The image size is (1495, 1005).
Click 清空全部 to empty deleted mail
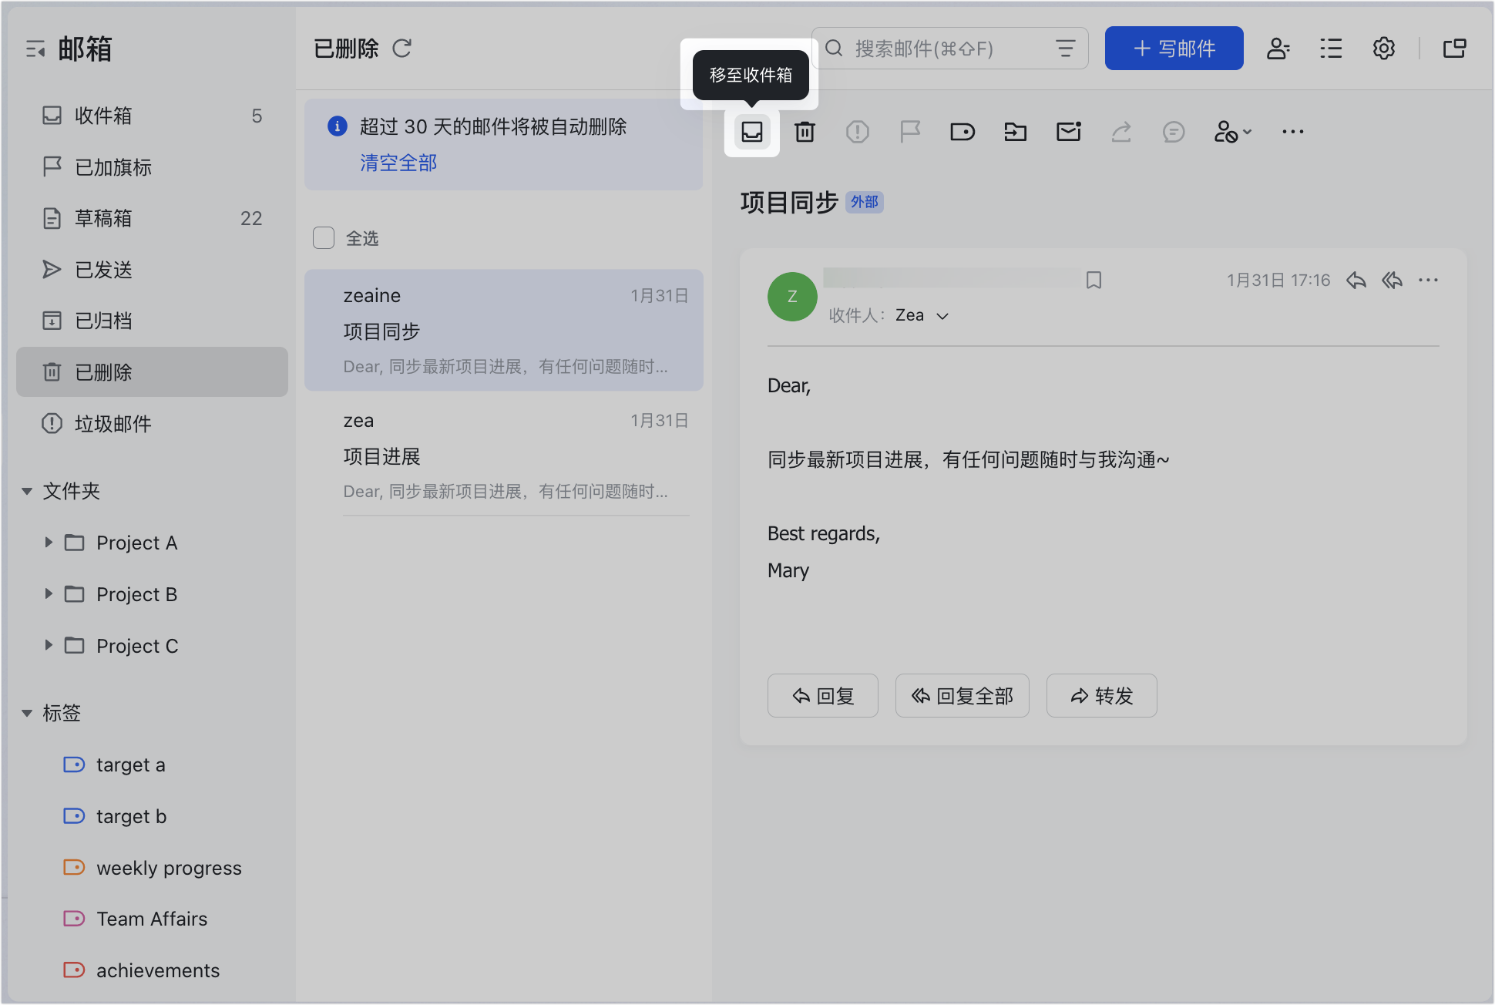(x=398, y=163)
